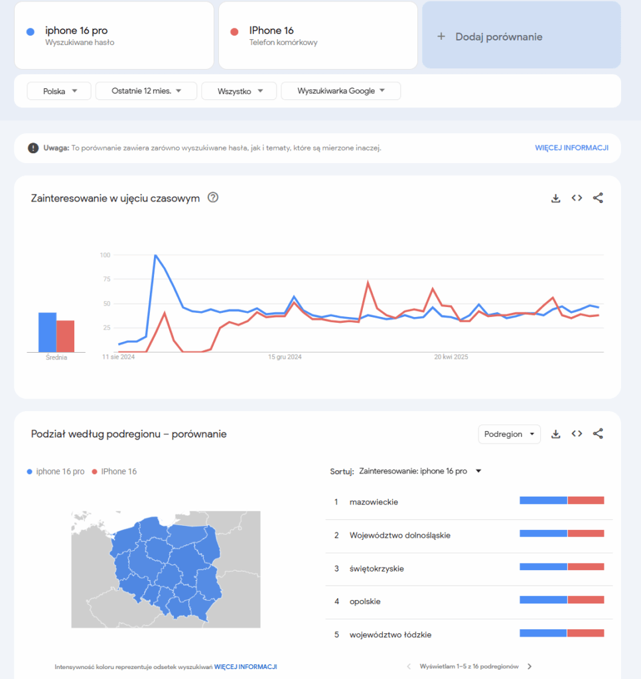Open embed code for subregion comparison

click(x=577, y=434)
